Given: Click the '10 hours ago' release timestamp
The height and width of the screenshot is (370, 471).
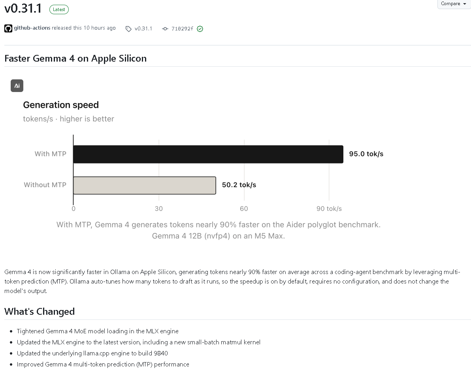Looking at the screenshot, I should (100, 28).
